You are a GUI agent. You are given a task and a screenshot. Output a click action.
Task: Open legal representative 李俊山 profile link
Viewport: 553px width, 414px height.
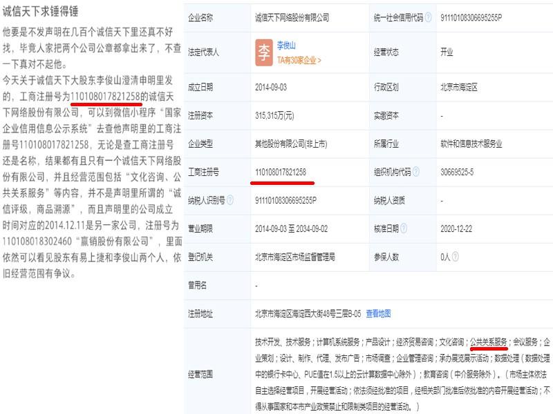coord(286,45)
